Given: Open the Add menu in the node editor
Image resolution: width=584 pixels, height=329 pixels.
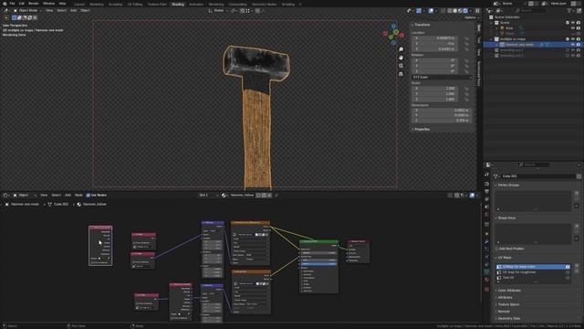Looking at the screenshot, I should [x=68, y=195].
